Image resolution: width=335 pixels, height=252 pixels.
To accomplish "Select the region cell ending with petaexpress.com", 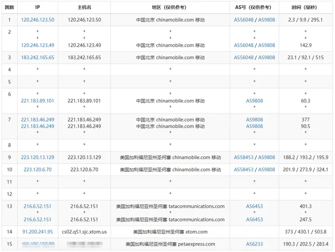I will point(170,244).
